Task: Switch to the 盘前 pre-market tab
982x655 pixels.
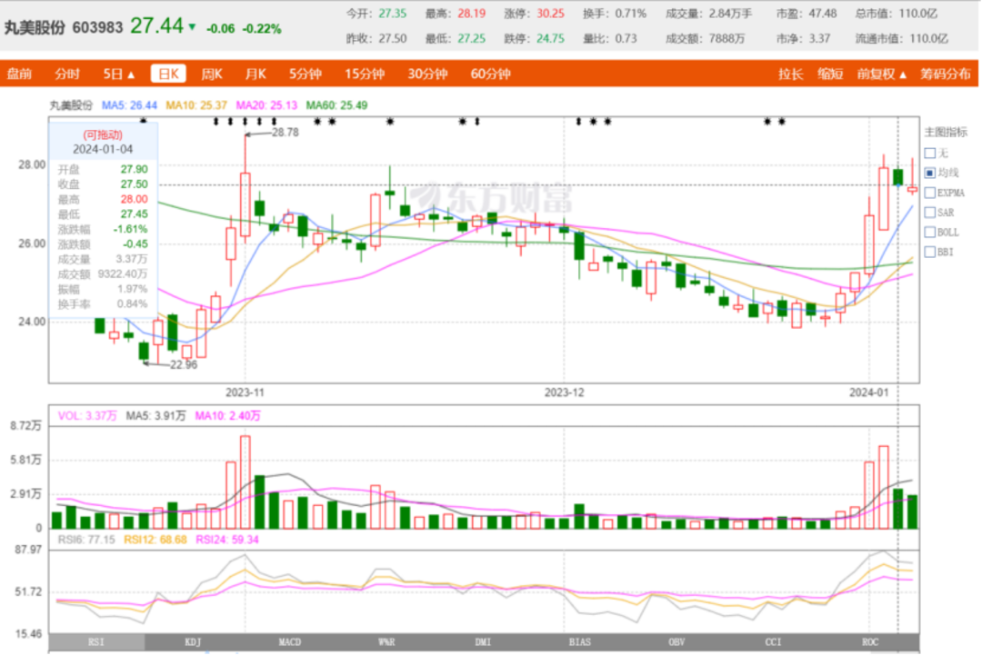Action: click(x=19, y=74)
